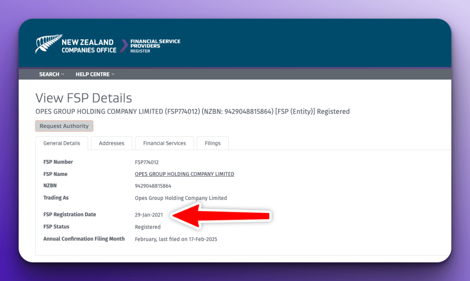The image size is (470, 281).
Task: Click the registration date 29-Jan-2021
Action: 149,215
